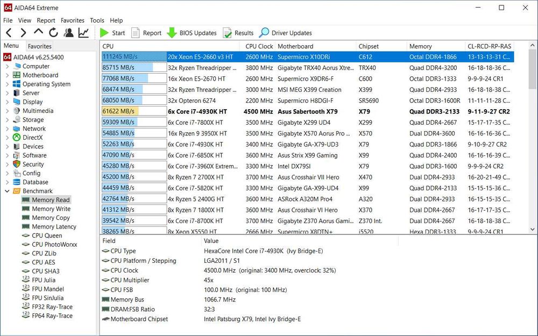Select AIDA64 v6.25.5400 root node

[x=33, y=58]
